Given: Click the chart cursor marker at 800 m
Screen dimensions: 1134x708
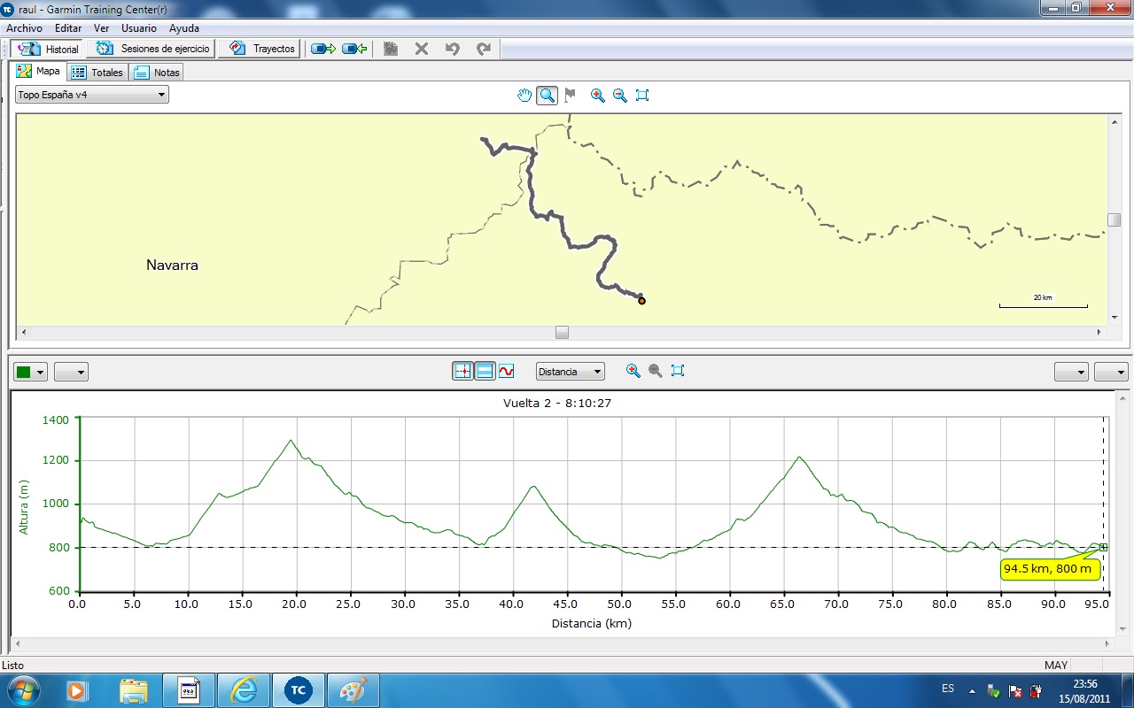Looking at the screenshot, I should click(x=1104, y=547).
